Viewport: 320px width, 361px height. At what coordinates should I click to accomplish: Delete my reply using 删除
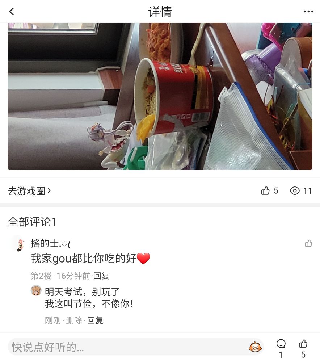(x=74, y=320)
